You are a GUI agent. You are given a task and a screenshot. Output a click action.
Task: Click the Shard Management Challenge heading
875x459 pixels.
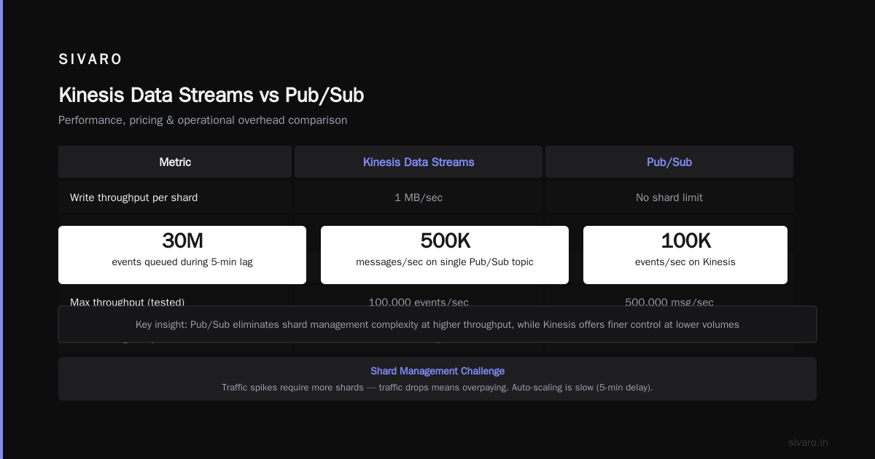[437, 371]
